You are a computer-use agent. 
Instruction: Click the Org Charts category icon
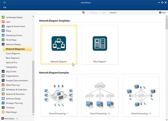3,71
